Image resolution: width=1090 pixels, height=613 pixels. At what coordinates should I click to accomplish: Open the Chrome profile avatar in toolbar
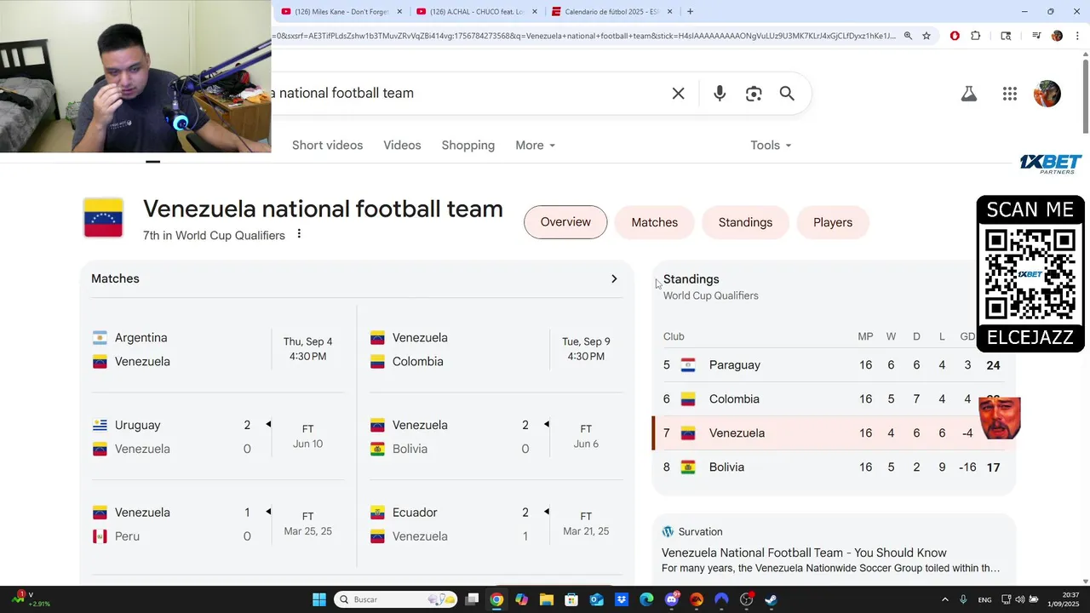(x=1058, y=36)
